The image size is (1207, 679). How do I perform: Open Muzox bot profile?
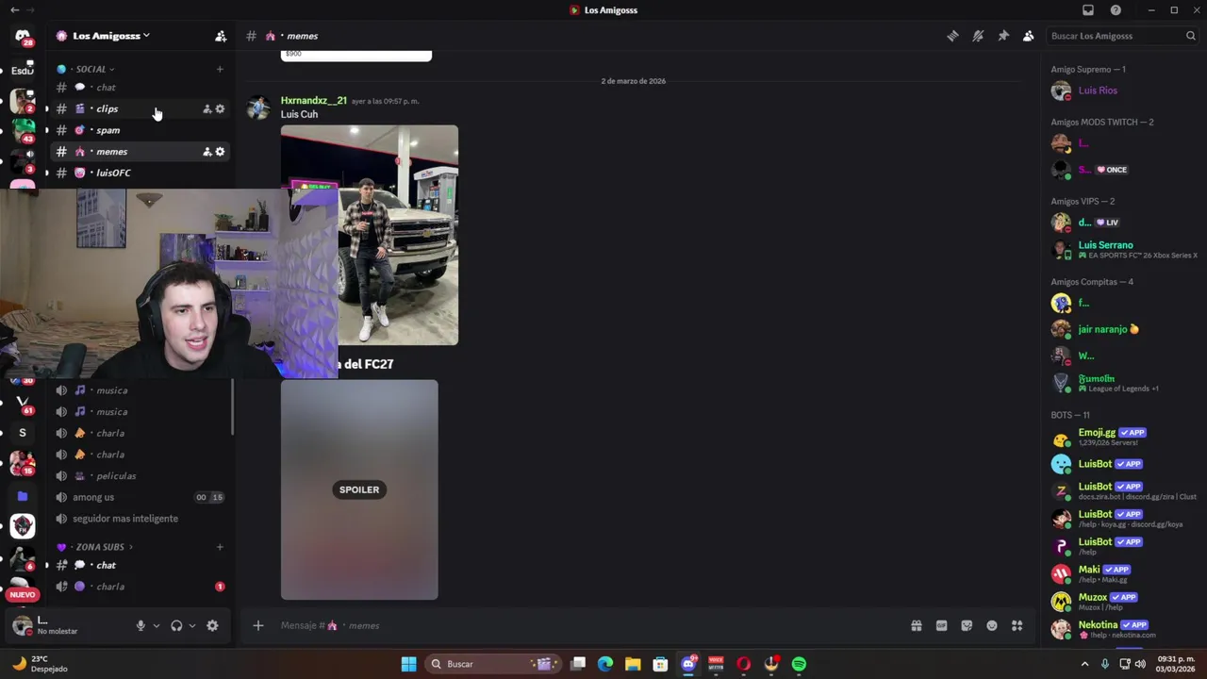point(1122,601)
